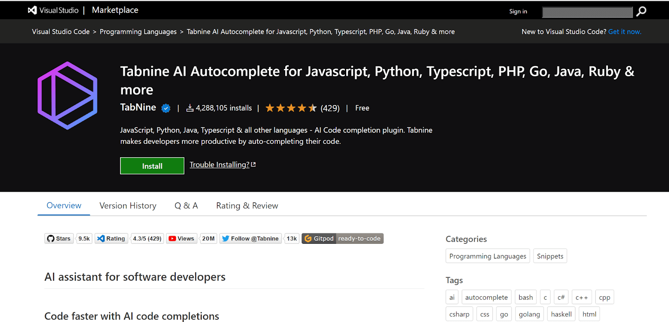Click the Gitpod ready-to-code badge
Image resolution: width=669 pixels, height=322 pixels.
tap(342, 238)
